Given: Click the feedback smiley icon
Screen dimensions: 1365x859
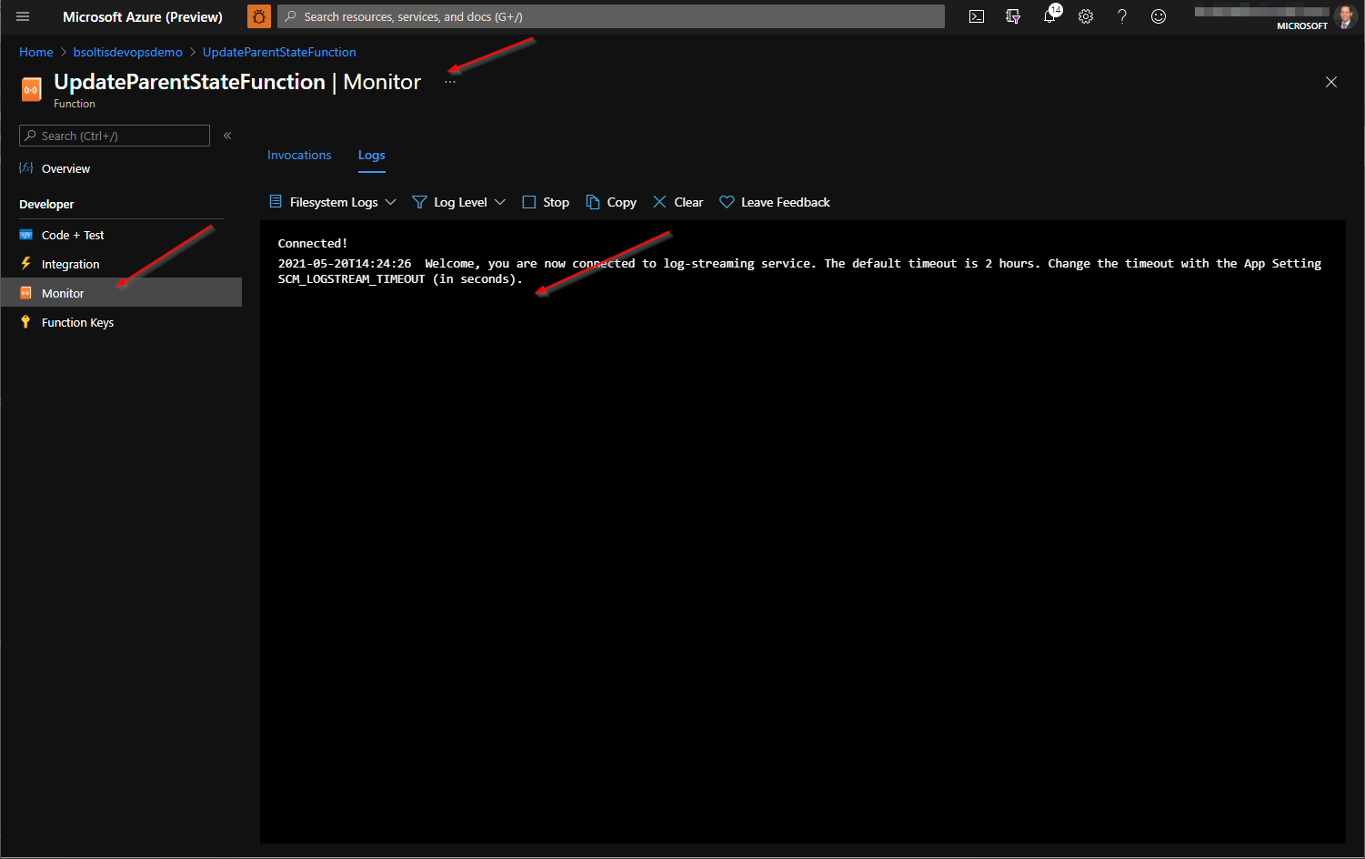Looking at the screenshot, I should [x=1159, y=16].
